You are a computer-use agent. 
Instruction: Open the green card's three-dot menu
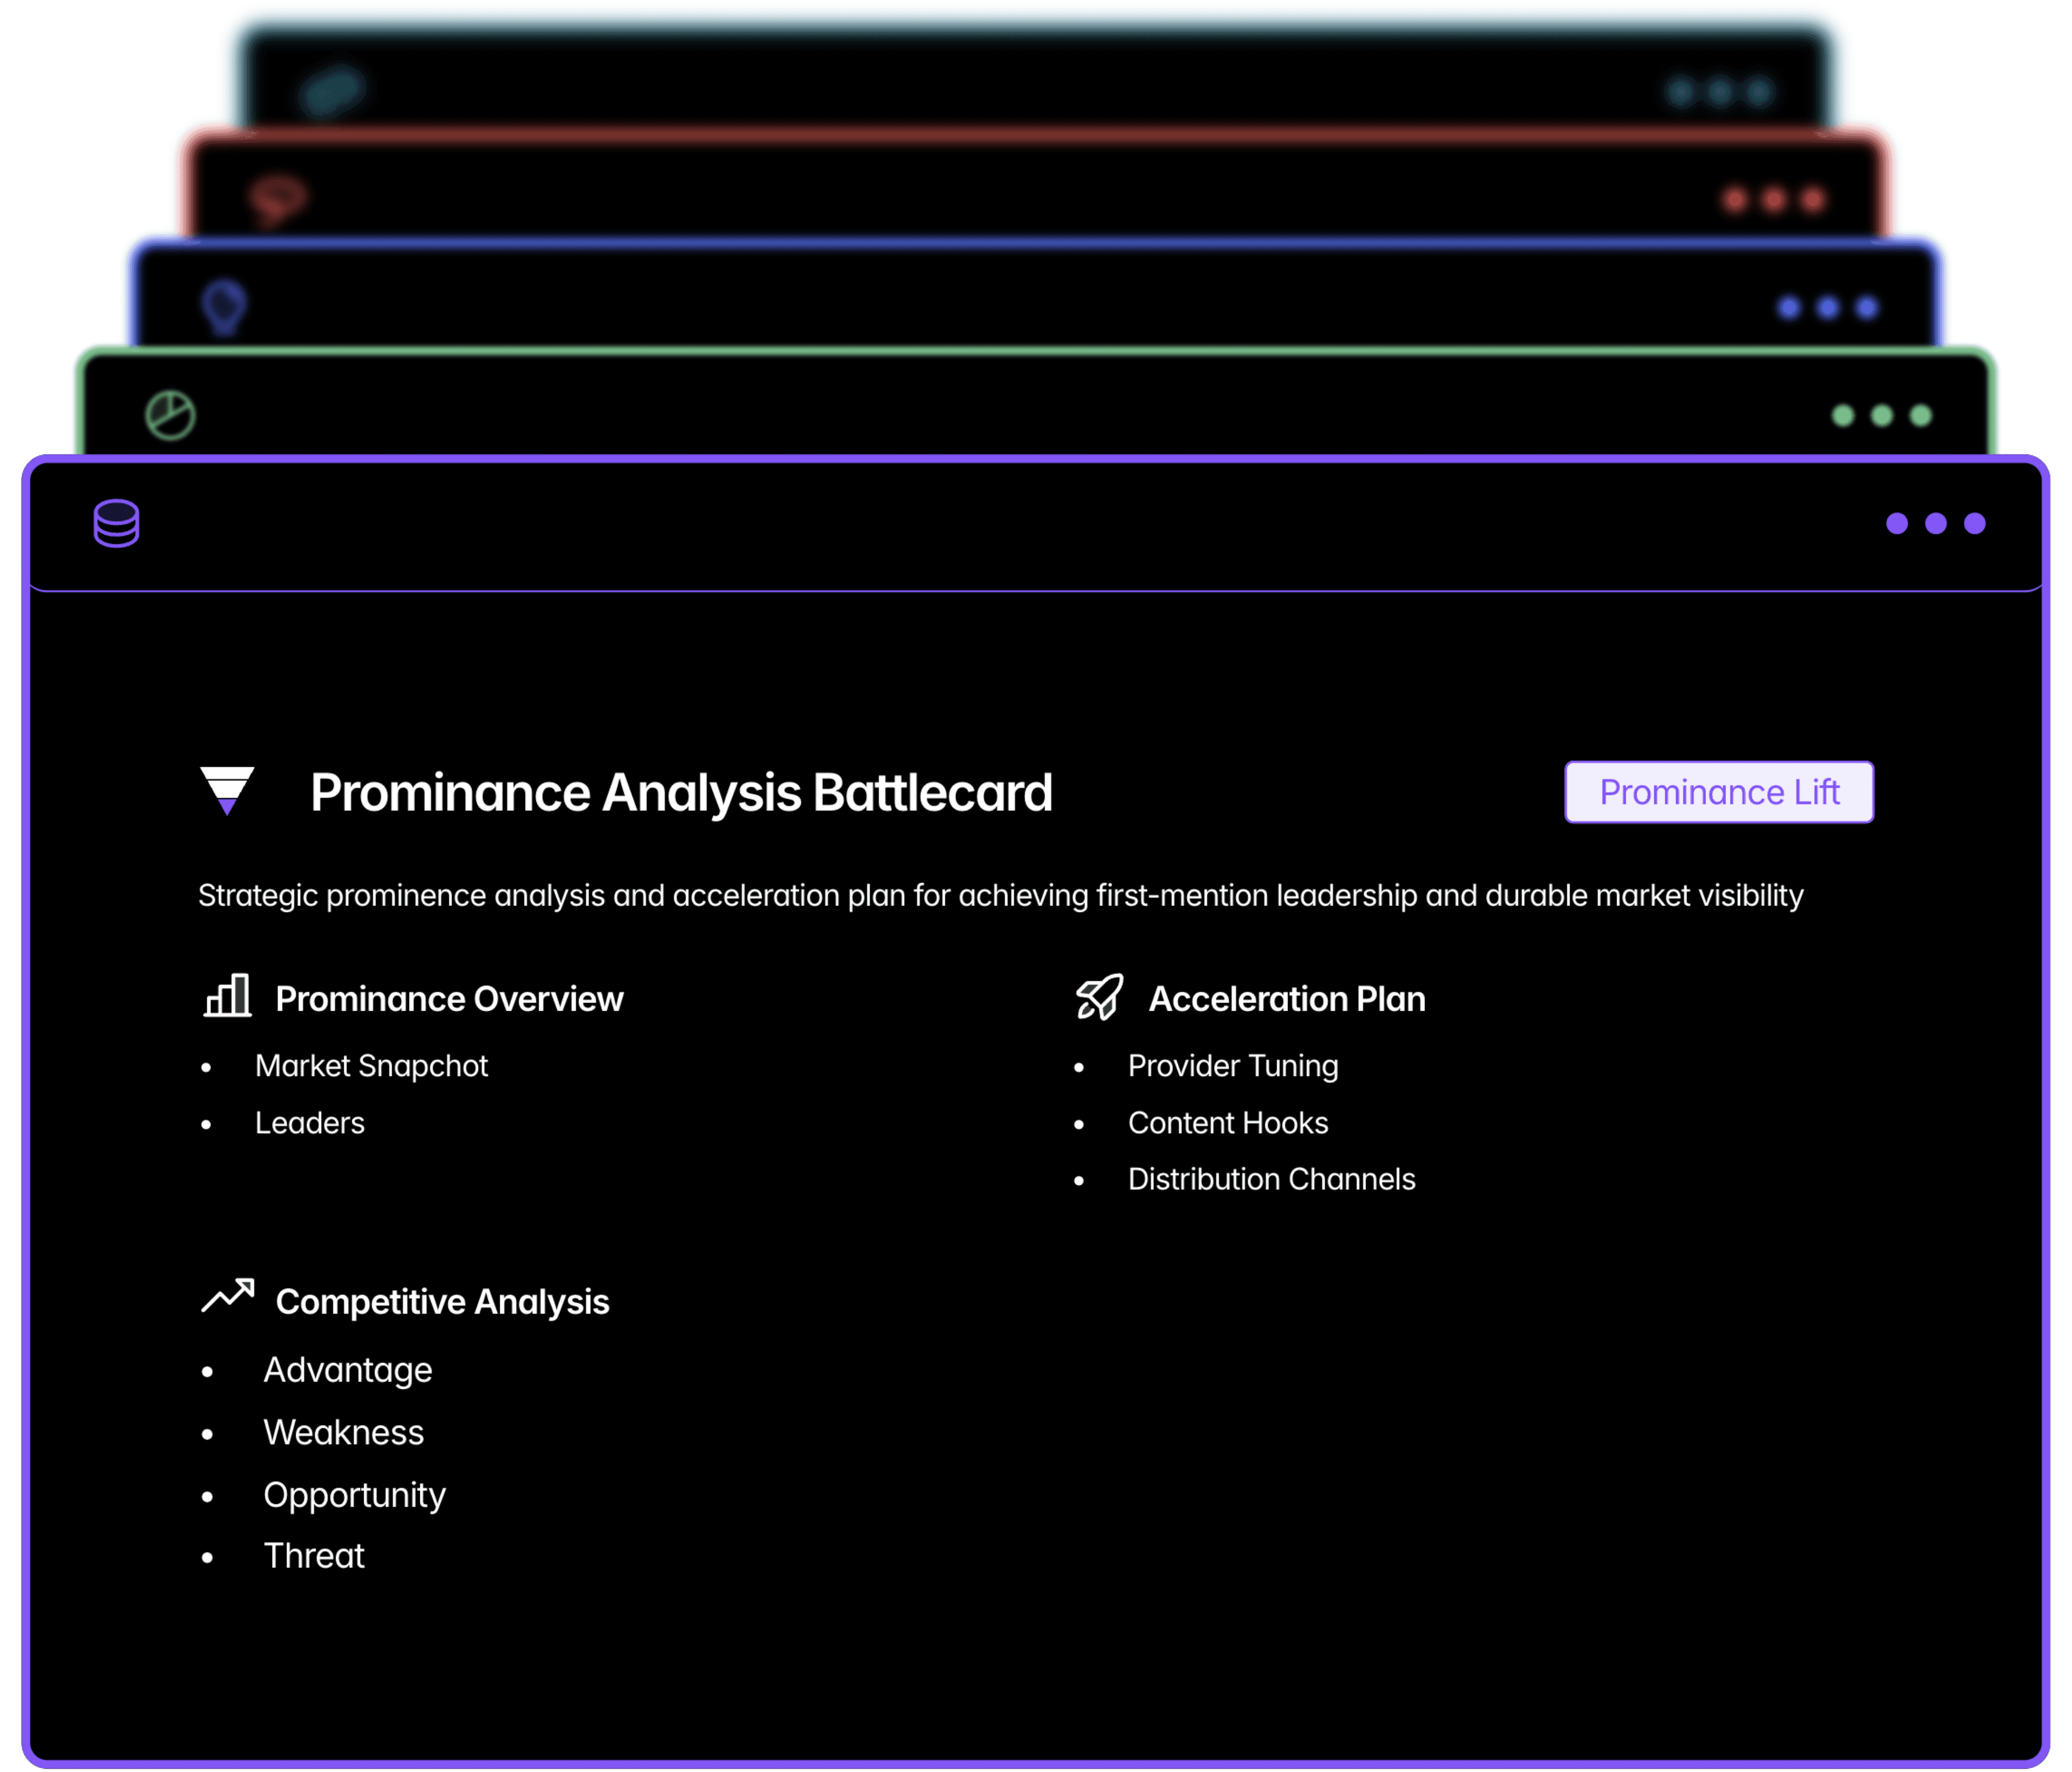[x=1881, y=415]
